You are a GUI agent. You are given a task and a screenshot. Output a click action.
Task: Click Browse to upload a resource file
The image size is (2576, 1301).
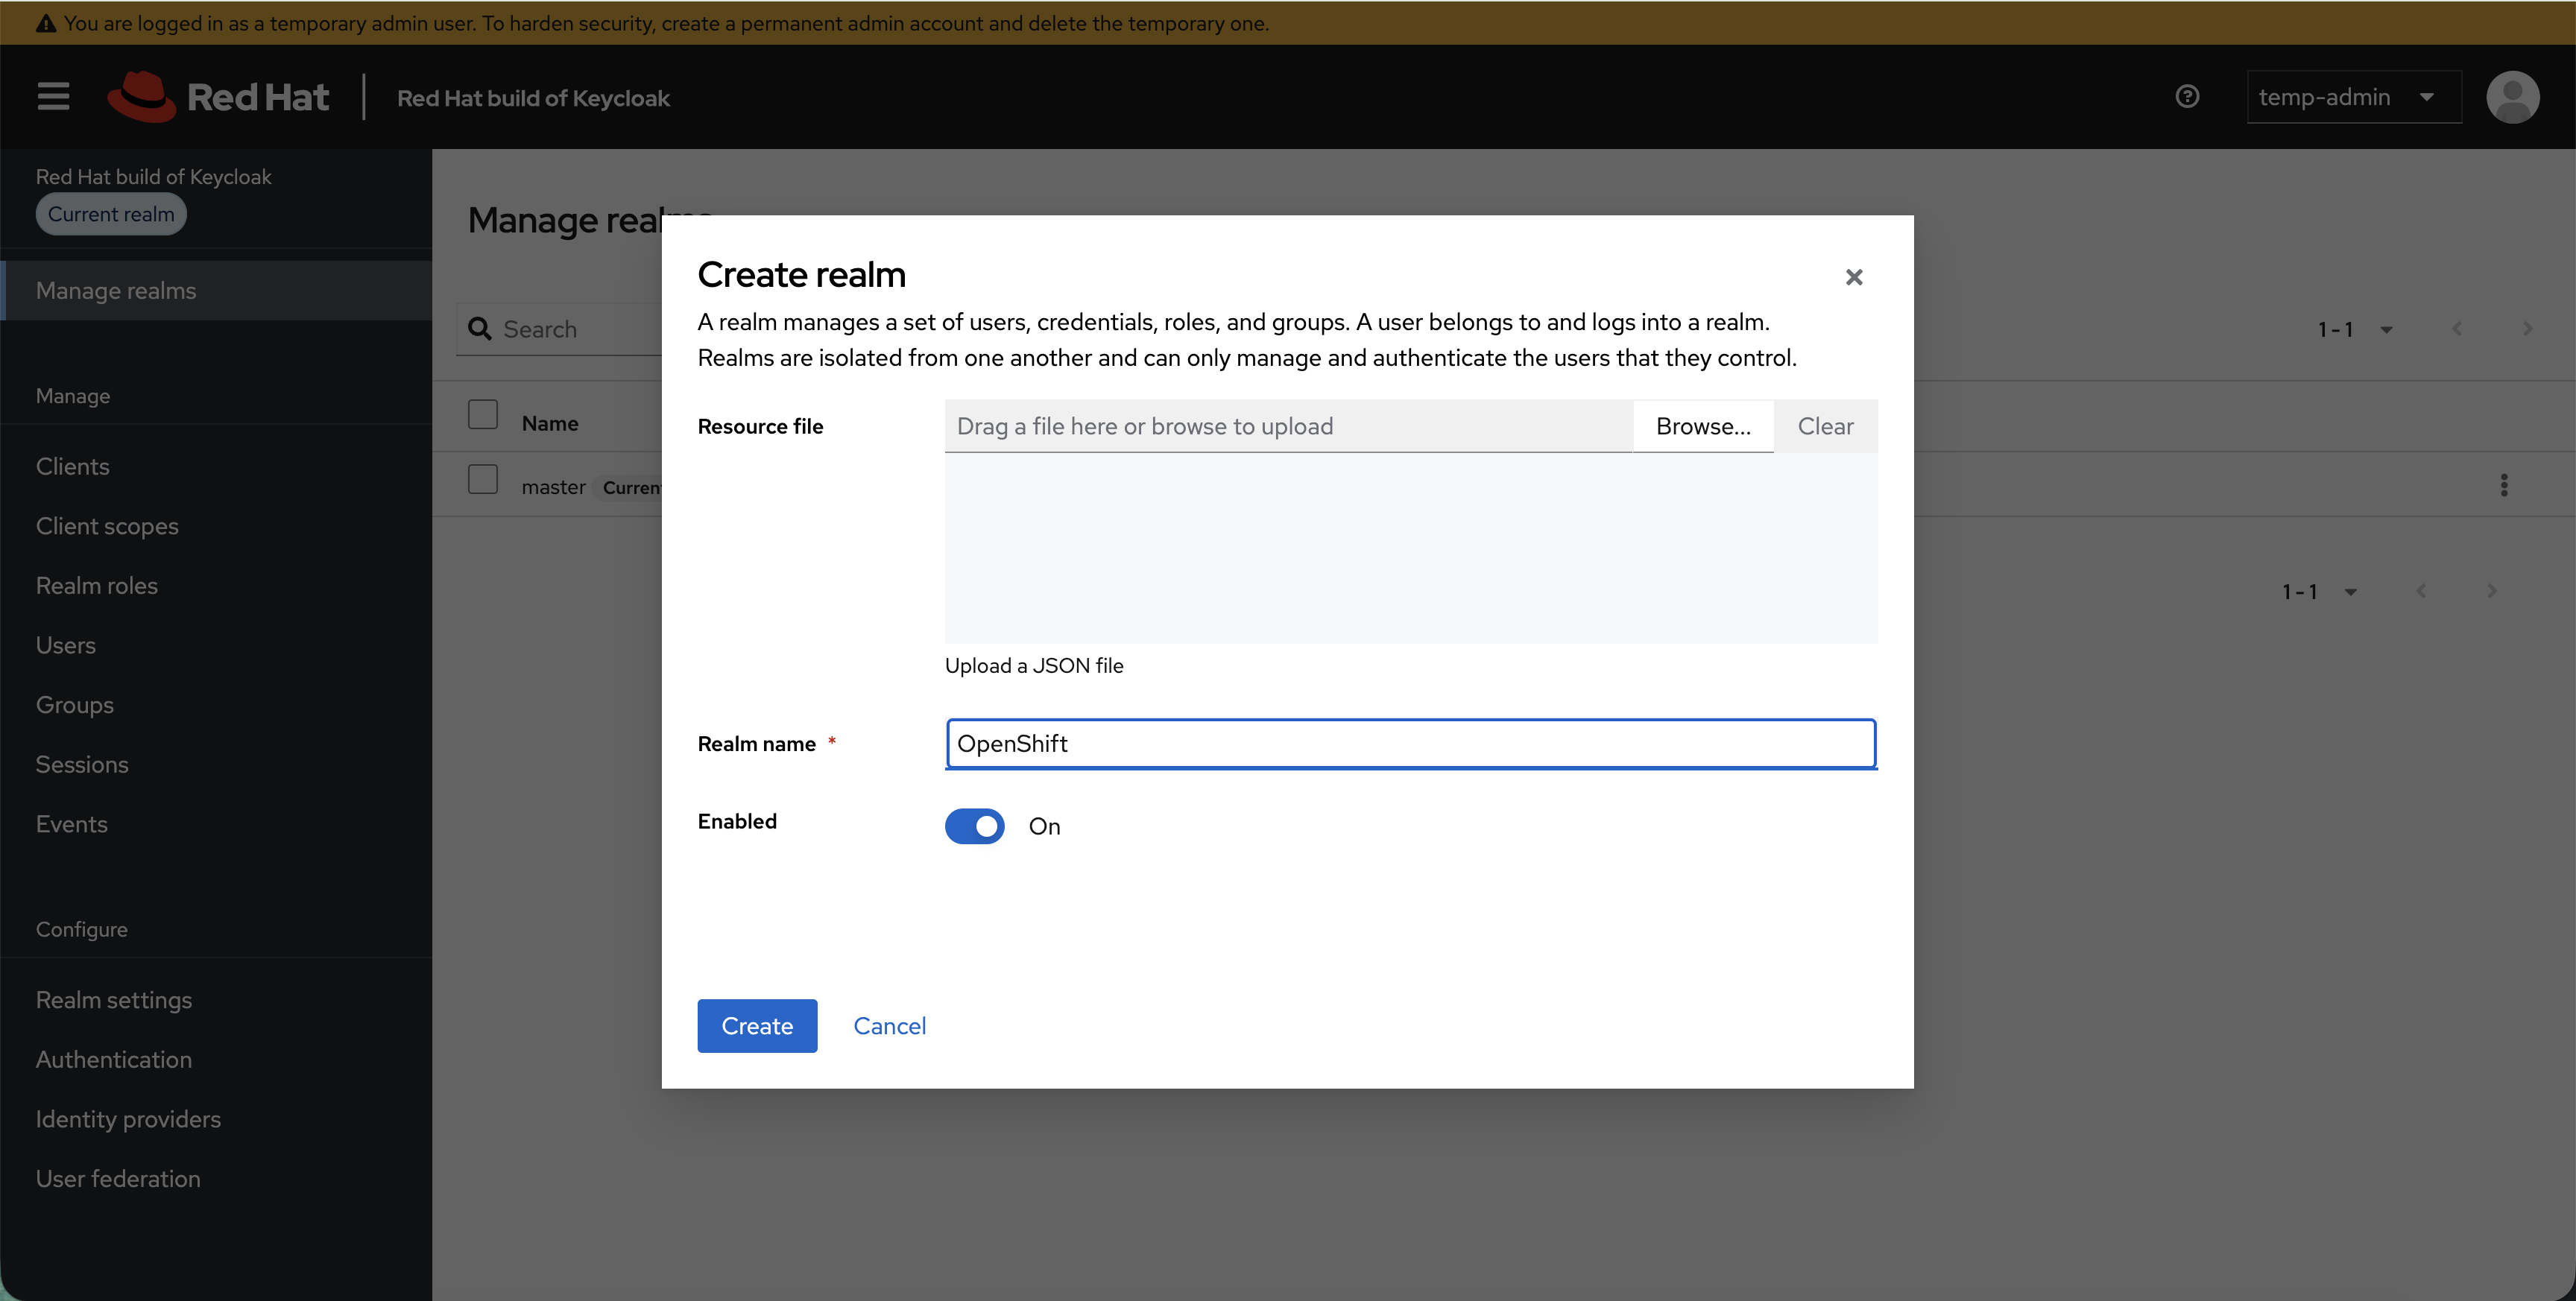click(1703, 425)
